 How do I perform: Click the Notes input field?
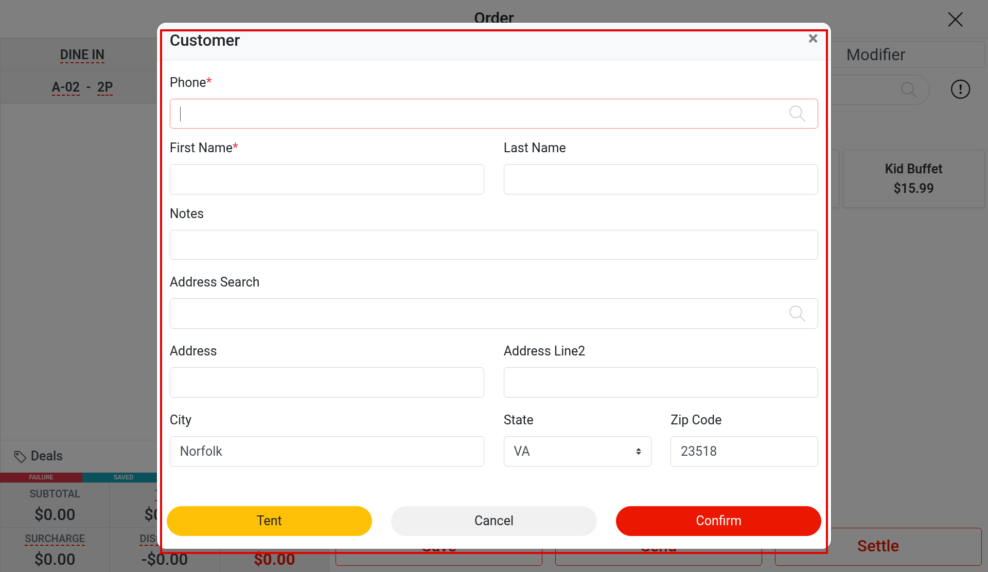click(x=494, y=245)
